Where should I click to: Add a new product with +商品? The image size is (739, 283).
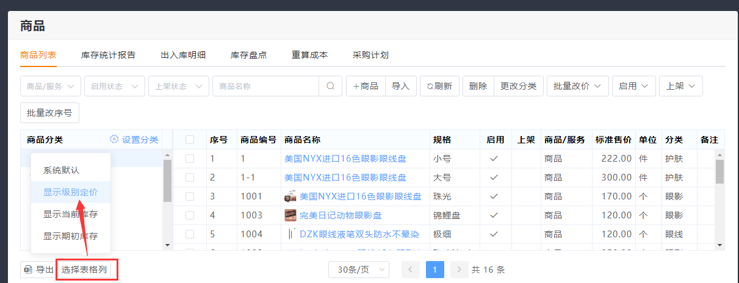(366, 86)
